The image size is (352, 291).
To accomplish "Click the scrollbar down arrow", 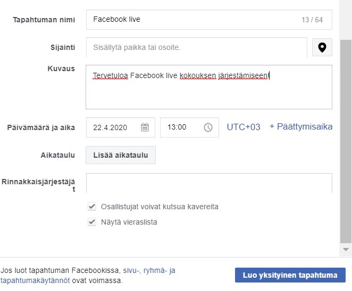I will 346,249.
